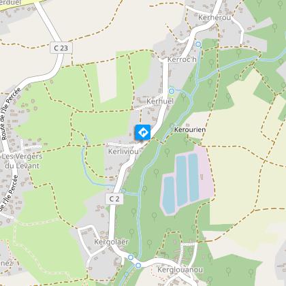This screenshot has height=286, width=286.
Task: Click the Kerhuel hamlet label
Action: click(x=160, y=101)
